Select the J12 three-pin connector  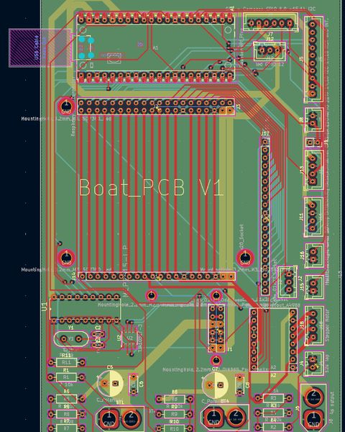point(270,50)
